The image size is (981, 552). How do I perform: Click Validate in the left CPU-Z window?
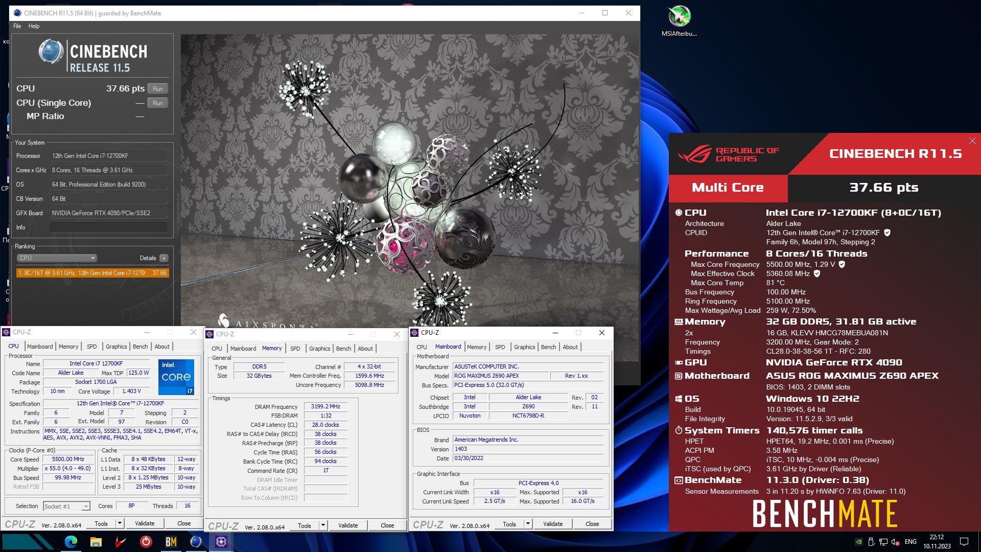[x=145, y=523]
